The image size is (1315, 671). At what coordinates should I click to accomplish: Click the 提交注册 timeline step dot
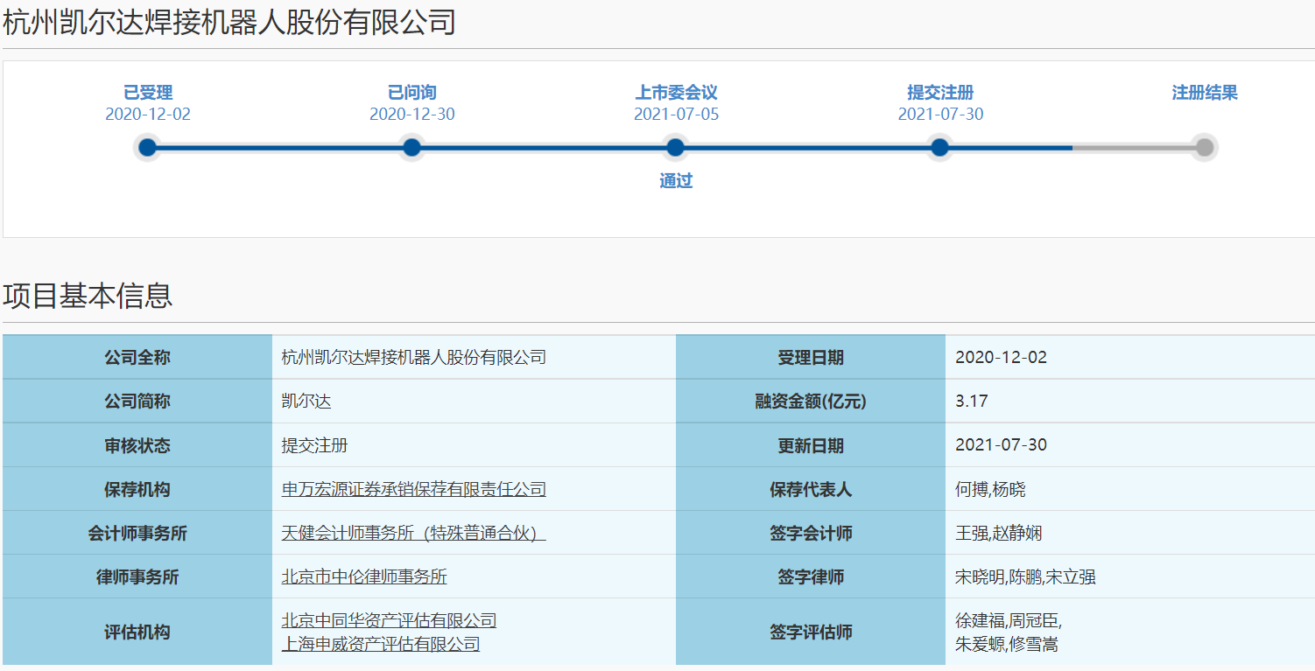coord(939,148)
